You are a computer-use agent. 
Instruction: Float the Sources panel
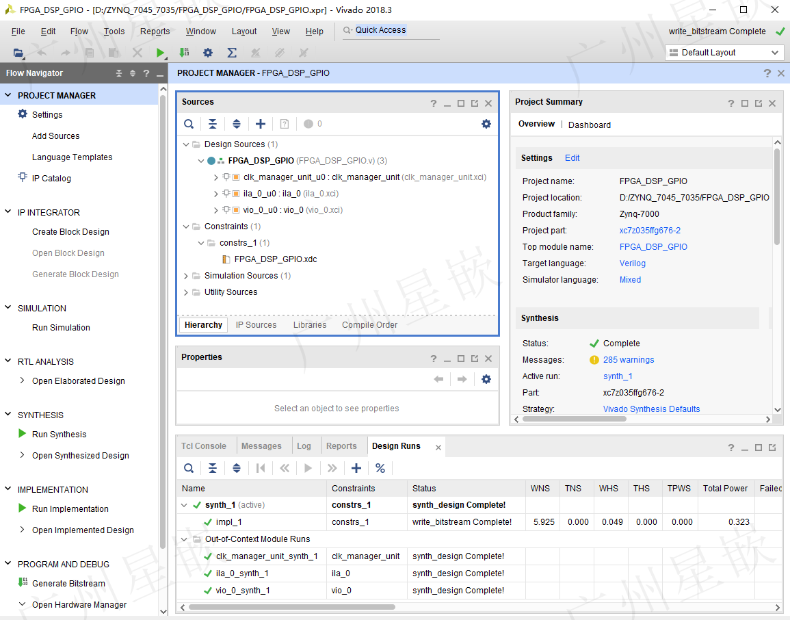[x=475, y=103]
